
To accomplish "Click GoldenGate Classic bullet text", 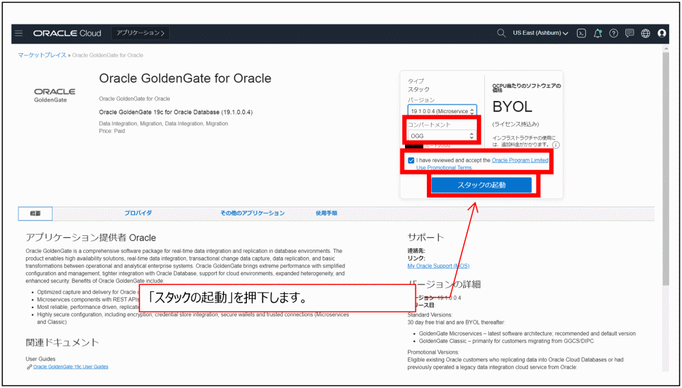I will [506, 341].
